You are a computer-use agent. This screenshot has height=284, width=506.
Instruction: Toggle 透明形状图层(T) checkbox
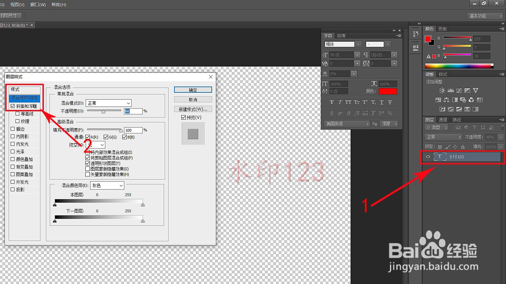(x=88, y=163)
